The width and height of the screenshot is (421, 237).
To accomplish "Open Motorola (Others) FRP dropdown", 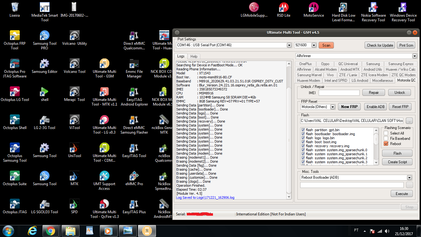I will click(x=333, y=107).
